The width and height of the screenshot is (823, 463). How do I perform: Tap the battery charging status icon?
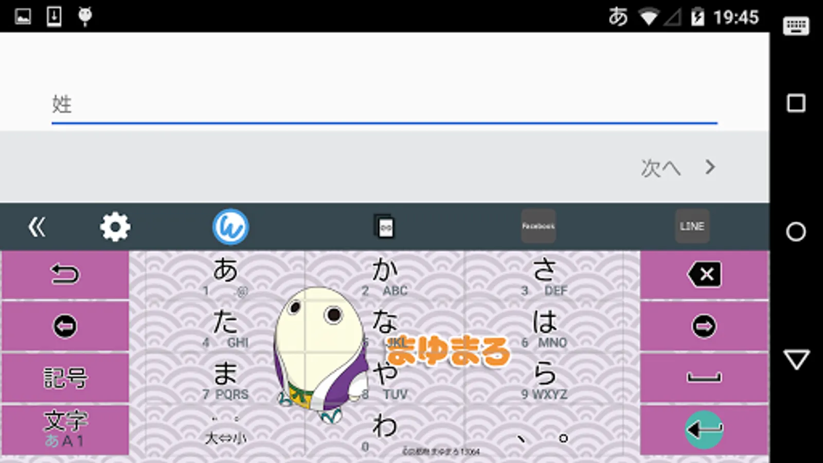click(x=697, y=17)
